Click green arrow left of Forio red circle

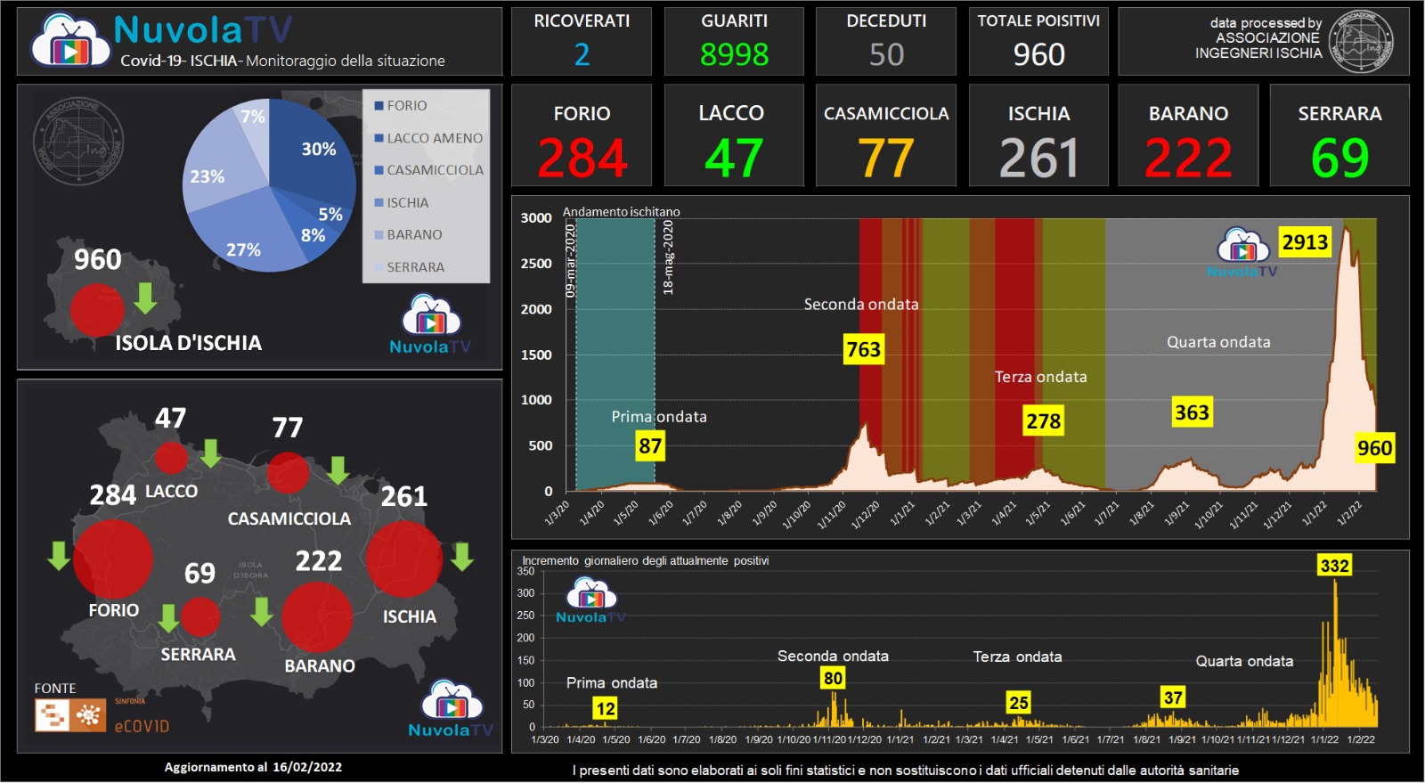pos(59,555)
